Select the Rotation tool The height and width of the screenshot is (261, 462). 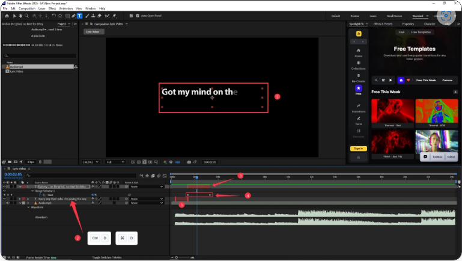coord(53,16)
